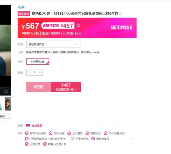
Task: Click the 10天价保 service check icon
Action: (51, 133)
